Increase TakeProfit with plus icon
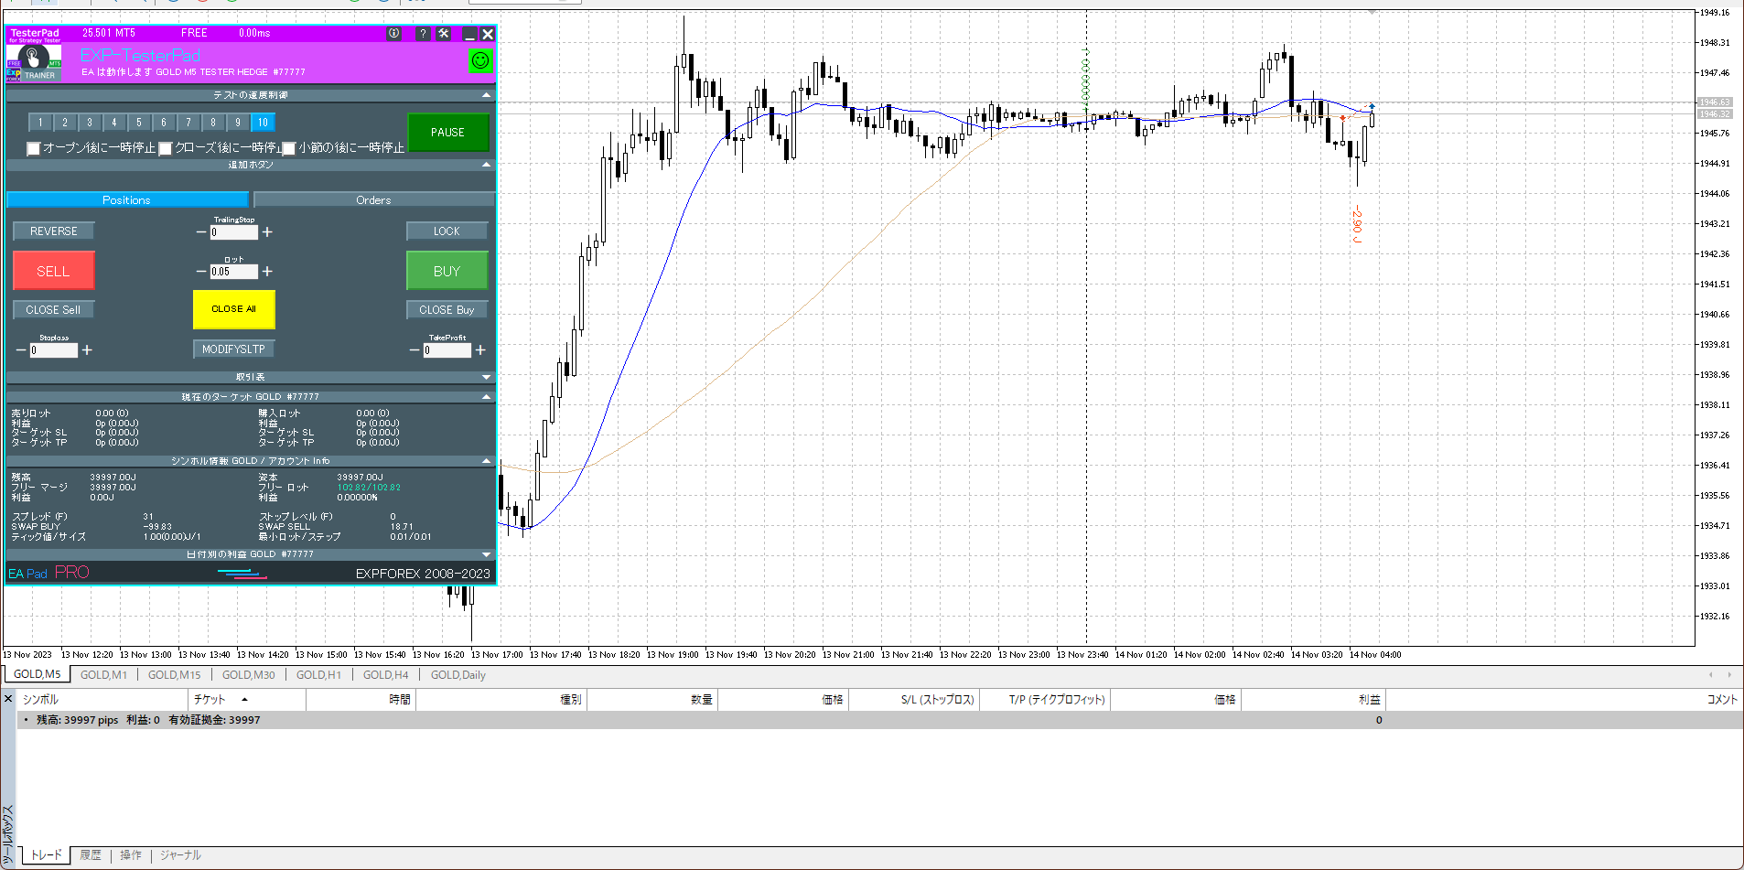The image size is (1744, 870). [480, 350]
